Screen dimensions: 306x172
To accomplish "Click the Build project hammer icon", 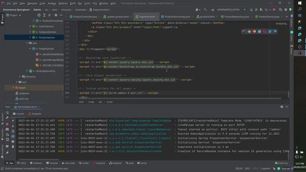I will 205,10.
